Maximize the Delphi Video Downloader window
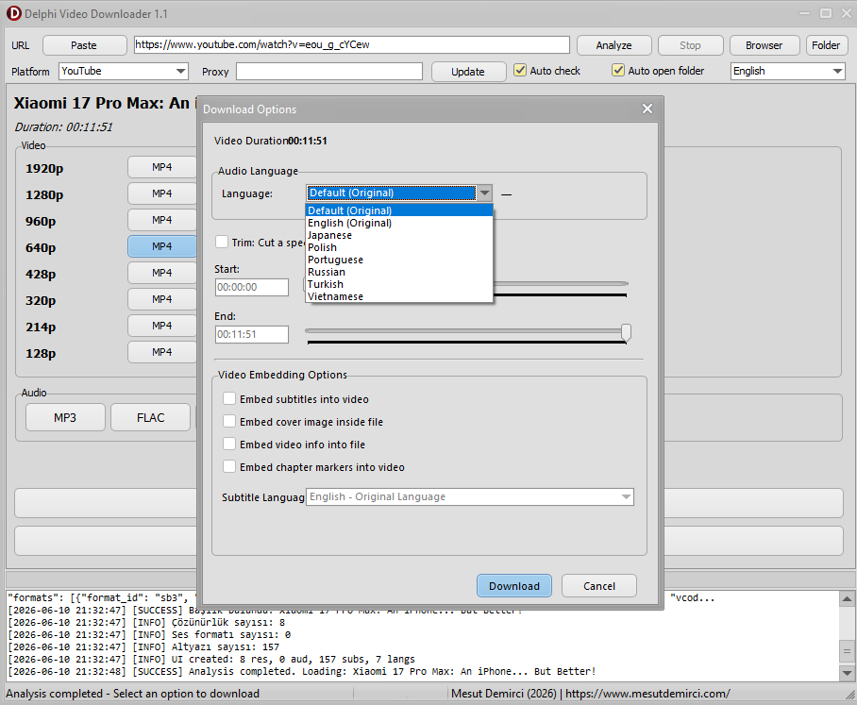The width and height of the screenshot is (857, 705). tap(826, 13)
